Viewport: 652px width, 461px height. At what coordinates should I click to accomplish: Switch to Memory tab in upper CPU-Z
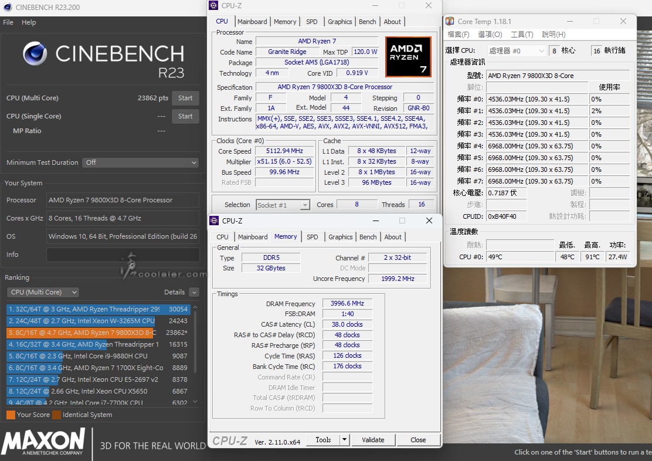[285, 22]
